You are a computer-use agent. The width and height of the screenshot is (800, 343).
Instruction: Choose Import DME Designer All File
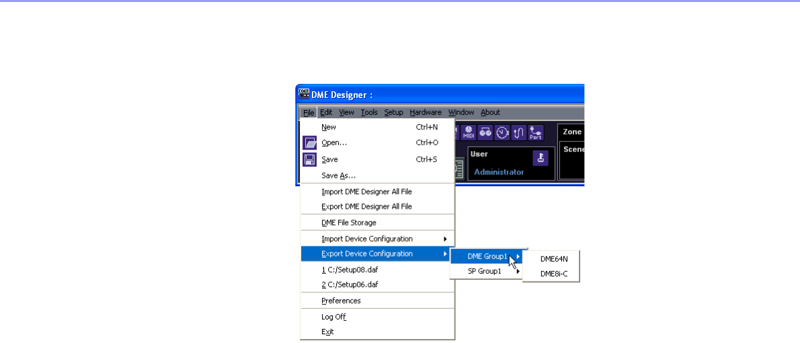point(378,191)
